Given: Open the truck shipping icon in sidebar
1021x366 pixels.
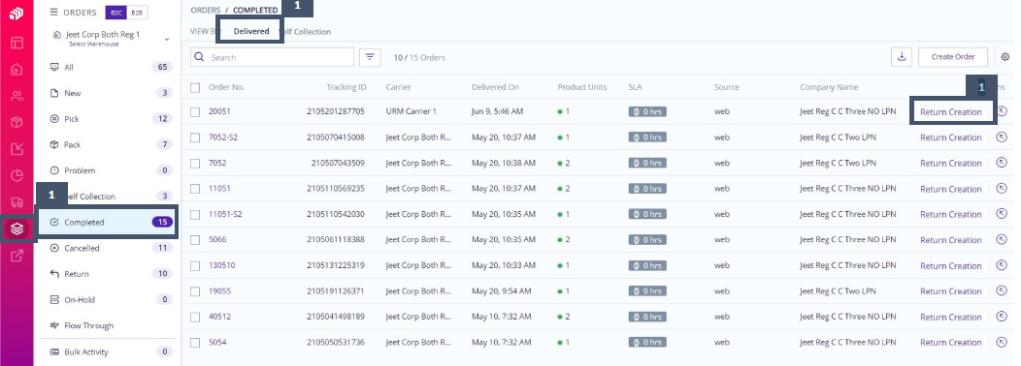Looking at the screenshot, I should point(16,201).
